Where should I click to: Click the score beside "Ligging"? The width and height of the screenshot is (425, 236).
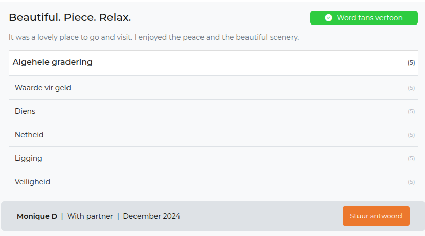coord(411,158)
